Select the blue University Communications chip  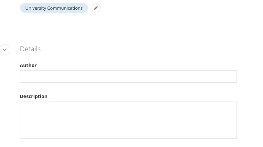pos(54,8)
